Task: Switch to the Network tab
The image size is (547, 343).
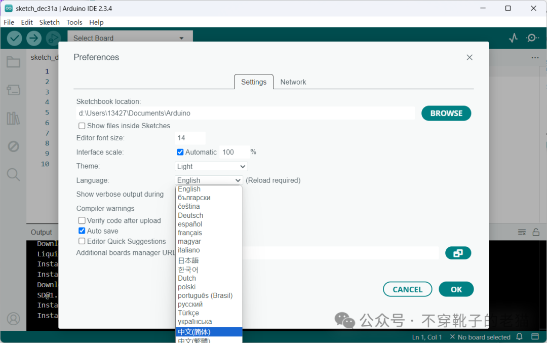Action: [x=293, y=82]
